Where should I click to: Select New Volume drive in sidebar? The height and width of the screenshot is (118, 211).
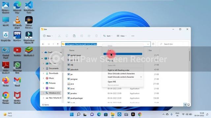pyautogui.click(x=53, y=98)
